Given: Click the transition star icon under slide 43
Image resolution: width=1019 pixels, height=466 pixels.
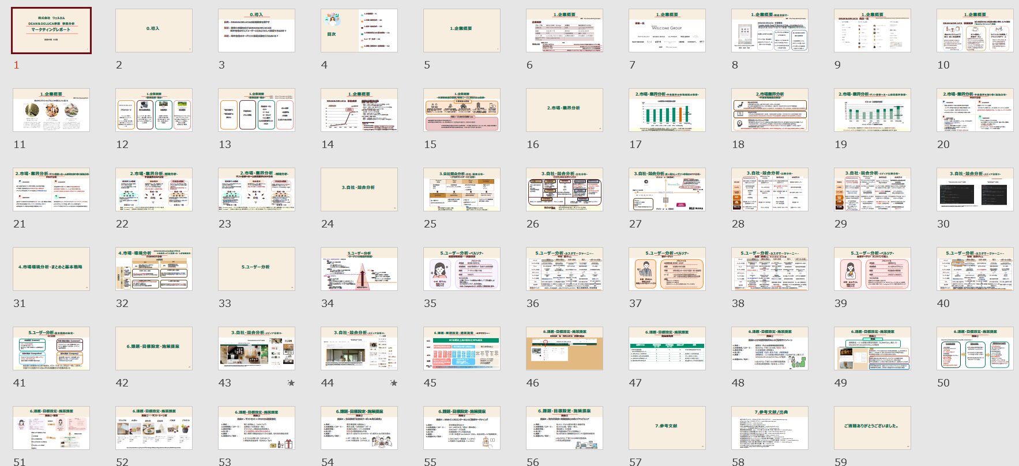Looking at the screenshot, I should (291, 382).
